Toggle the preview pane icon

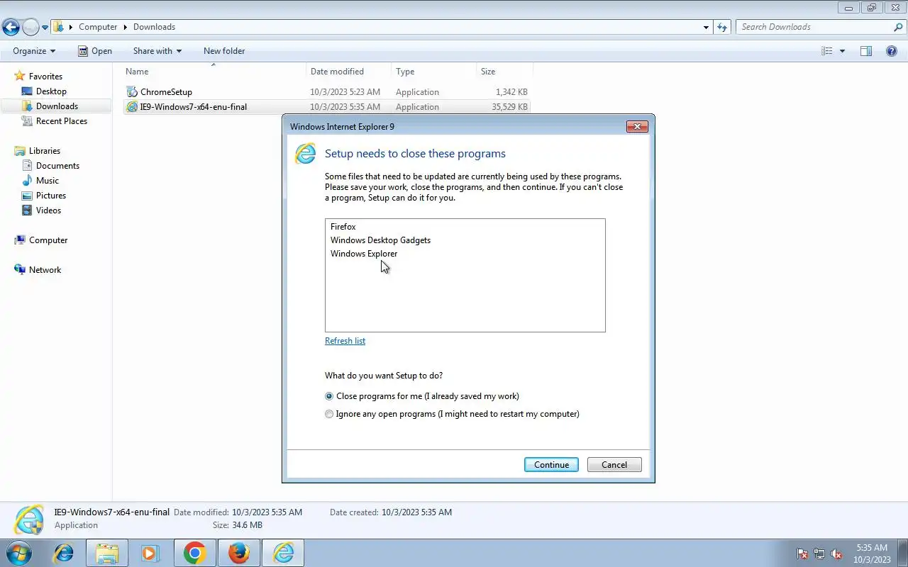[x=866, y=51]
